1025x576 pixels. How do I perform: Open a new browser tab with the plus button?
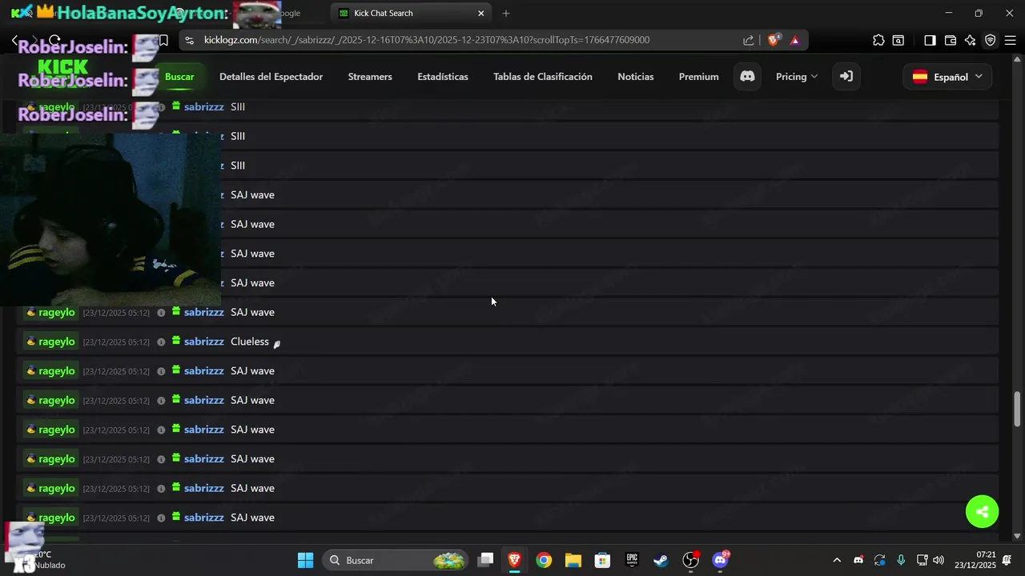pyautogui.click(x=505, y=13)
